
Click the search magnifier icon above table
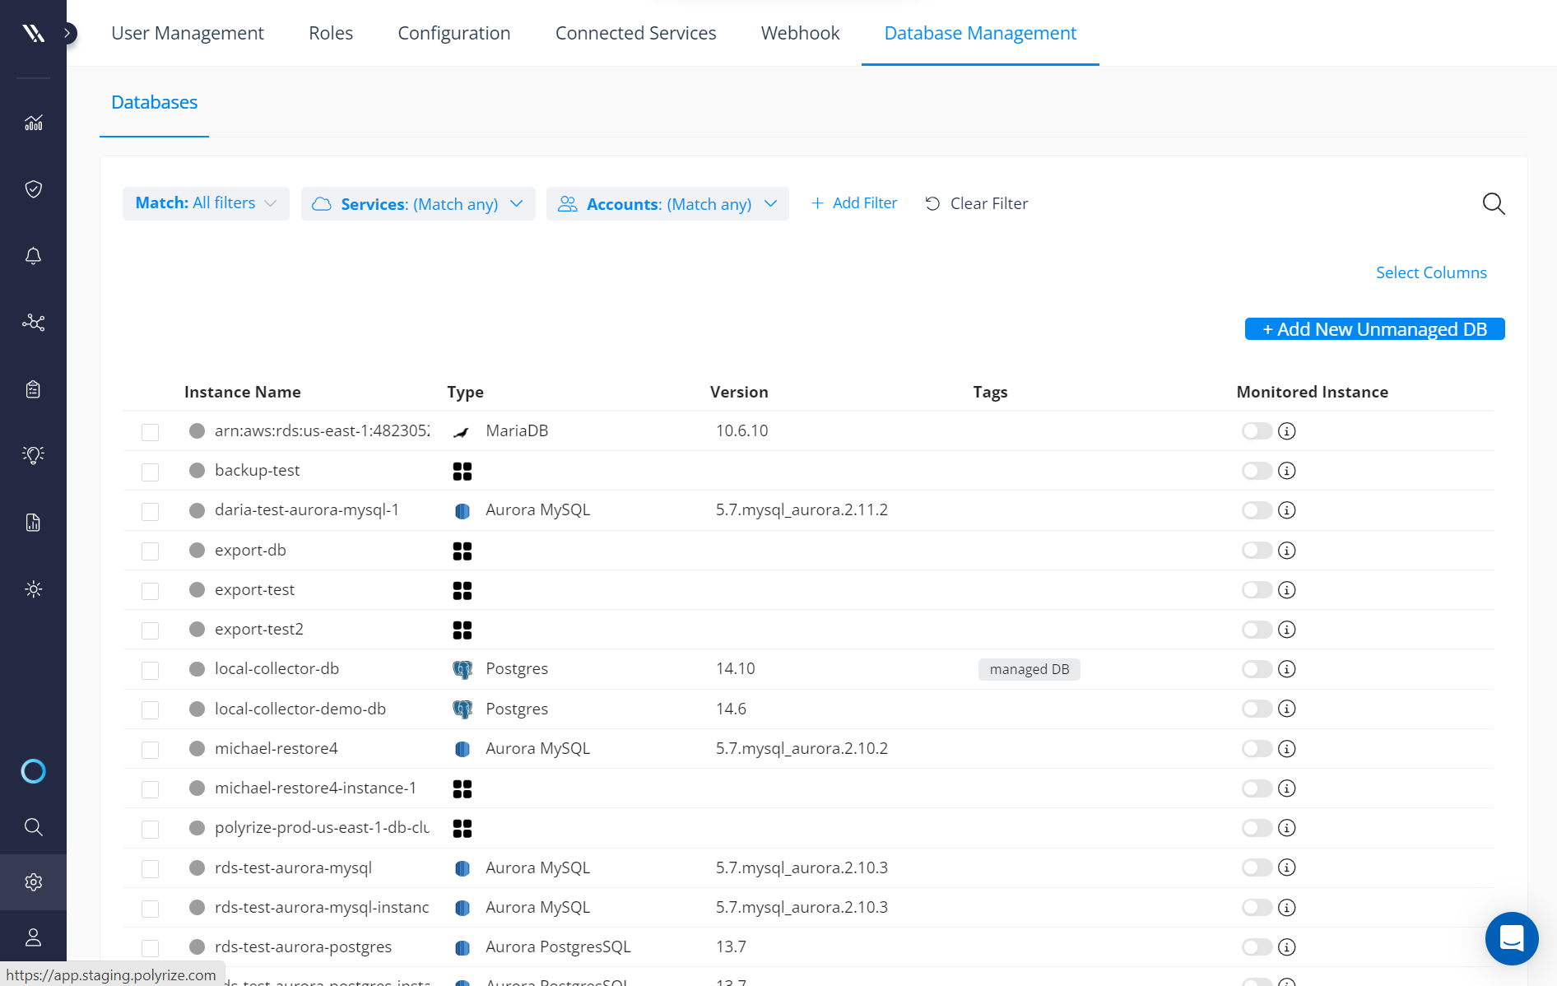pos(1493,203)
